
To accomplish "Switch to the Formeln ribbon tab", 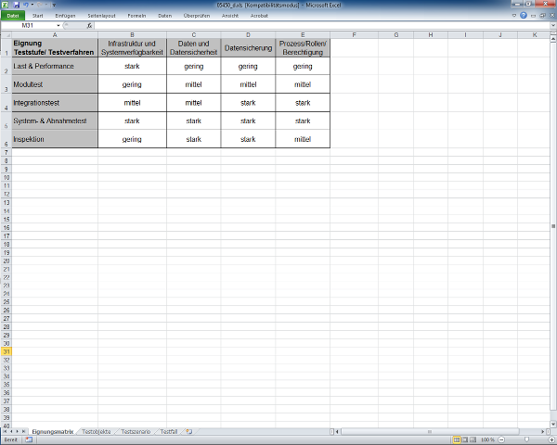I will pos(136,16).
